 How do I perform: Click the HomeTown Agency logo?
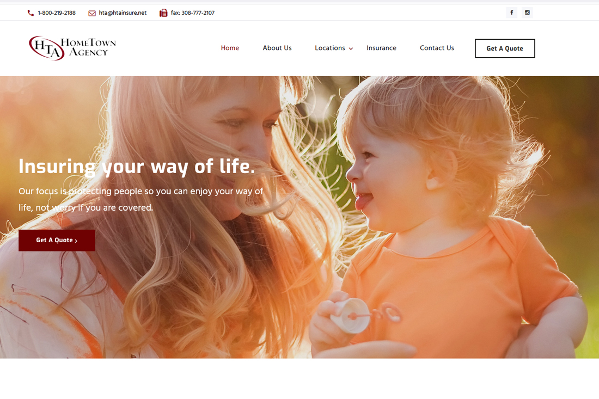point(72,48)
